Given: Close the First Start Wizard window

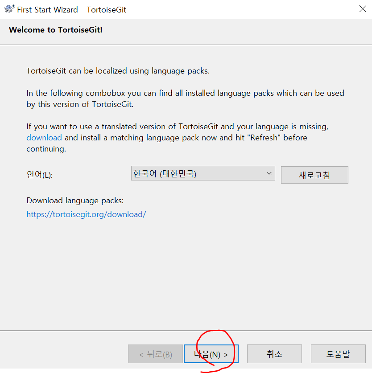Looking at the screenshot, I should click(x=363, y=9).
